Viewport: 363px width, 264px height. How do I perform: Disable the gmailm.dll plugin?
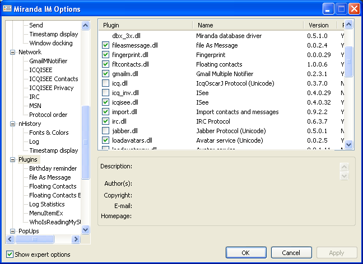pos(106,74)
